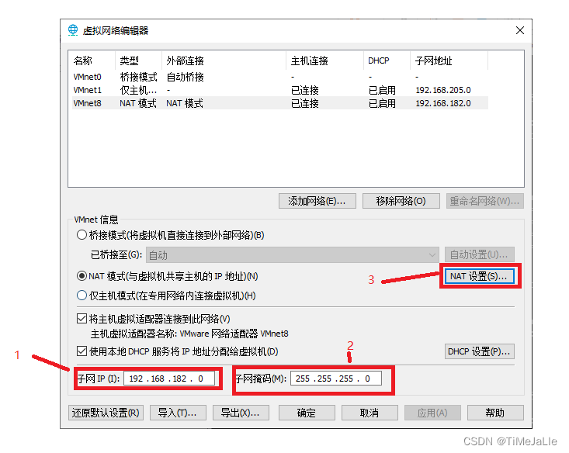Choose the 桥接模式 radio button
Viewport: 569px width, 453px height.
click(82, 235)
